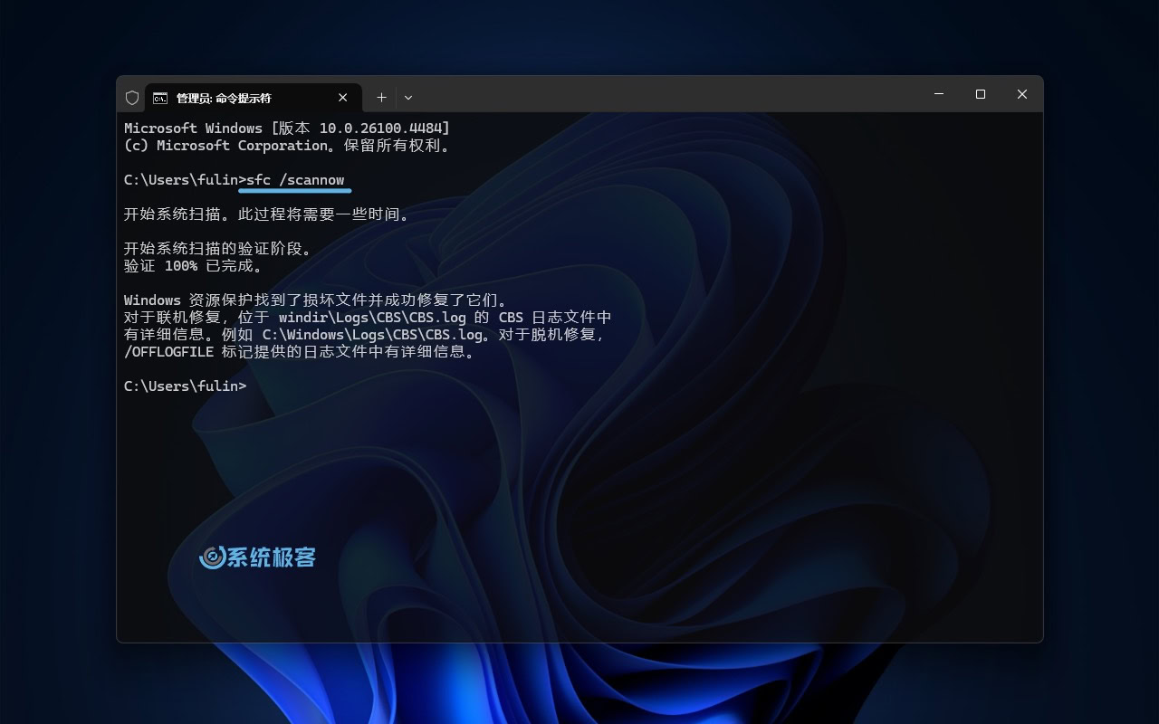This screenshot has width=1159, height=724.
Task: Open a new tab with the plus button
Action: (x=382, y=98)
